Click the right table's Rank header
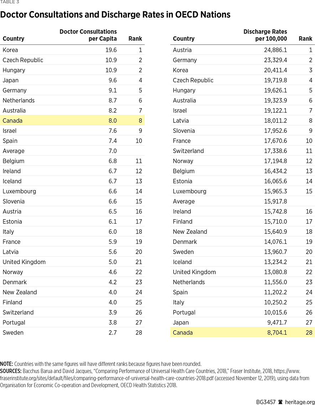The image size is (315, 405). coord(305,38)
